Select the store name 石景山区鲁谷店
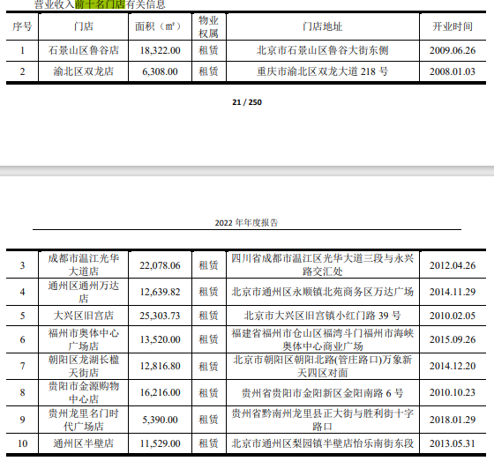 84,50
